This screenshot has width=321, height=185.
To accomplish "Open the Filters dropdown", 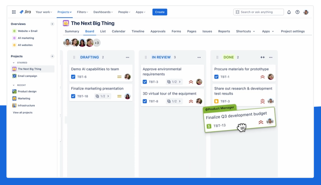I will [x=82, y=12].
